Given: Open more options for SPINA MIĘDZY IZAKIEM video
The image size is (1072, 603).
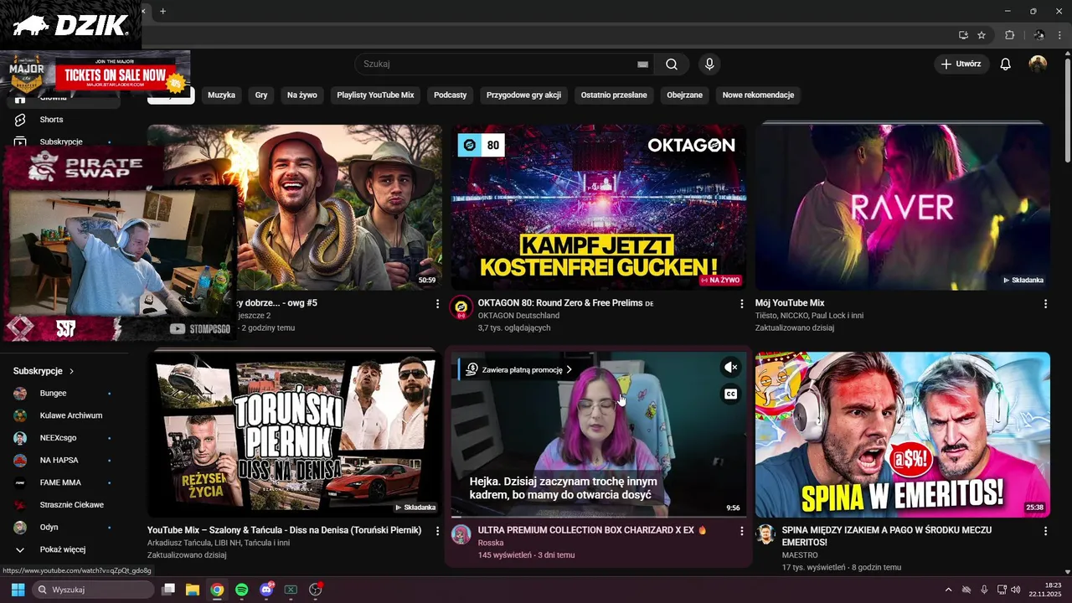Looking at the screenshot, I should click(x=1045, y=531).
